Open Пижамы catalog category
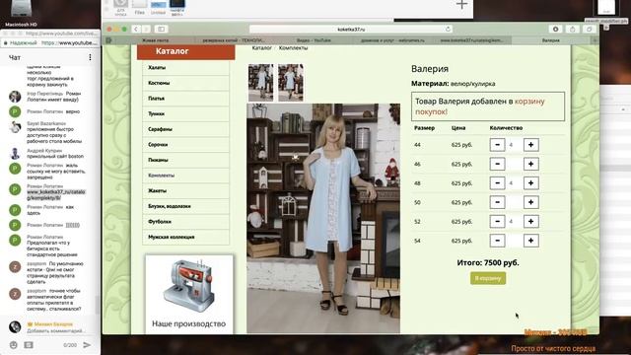Image resolution: width=631 pixels, height=355 pixels. [185, 160]
